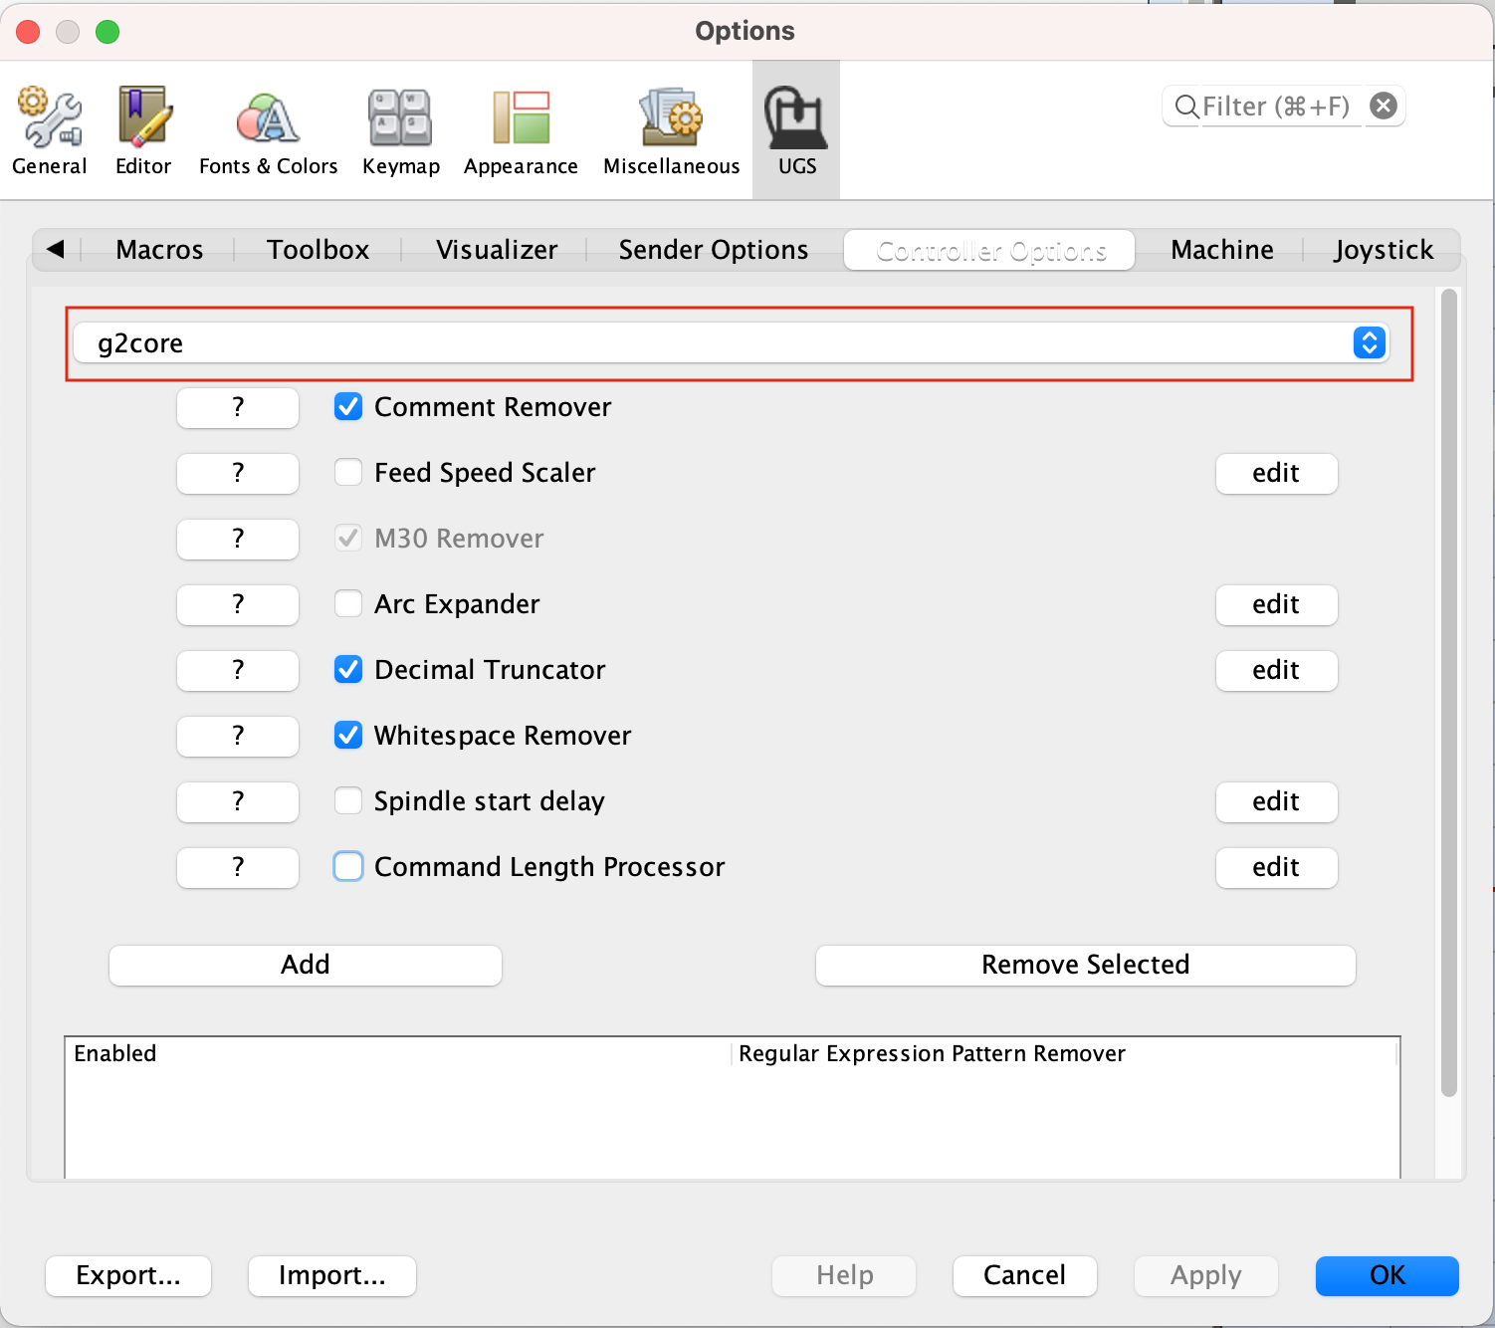The width and height of the screenshot is (1495, 1328).
Task: Open the General settings icon
Action: (49, 129)
